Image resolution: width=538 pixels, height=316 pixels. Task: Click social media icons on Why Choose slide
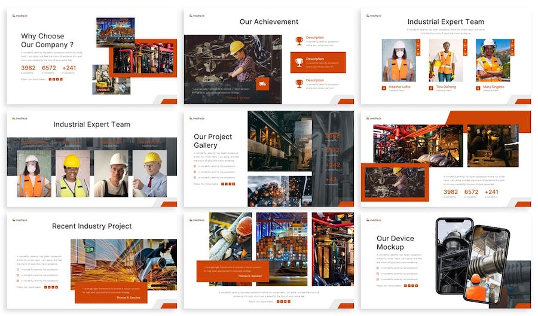pos(55,79)
